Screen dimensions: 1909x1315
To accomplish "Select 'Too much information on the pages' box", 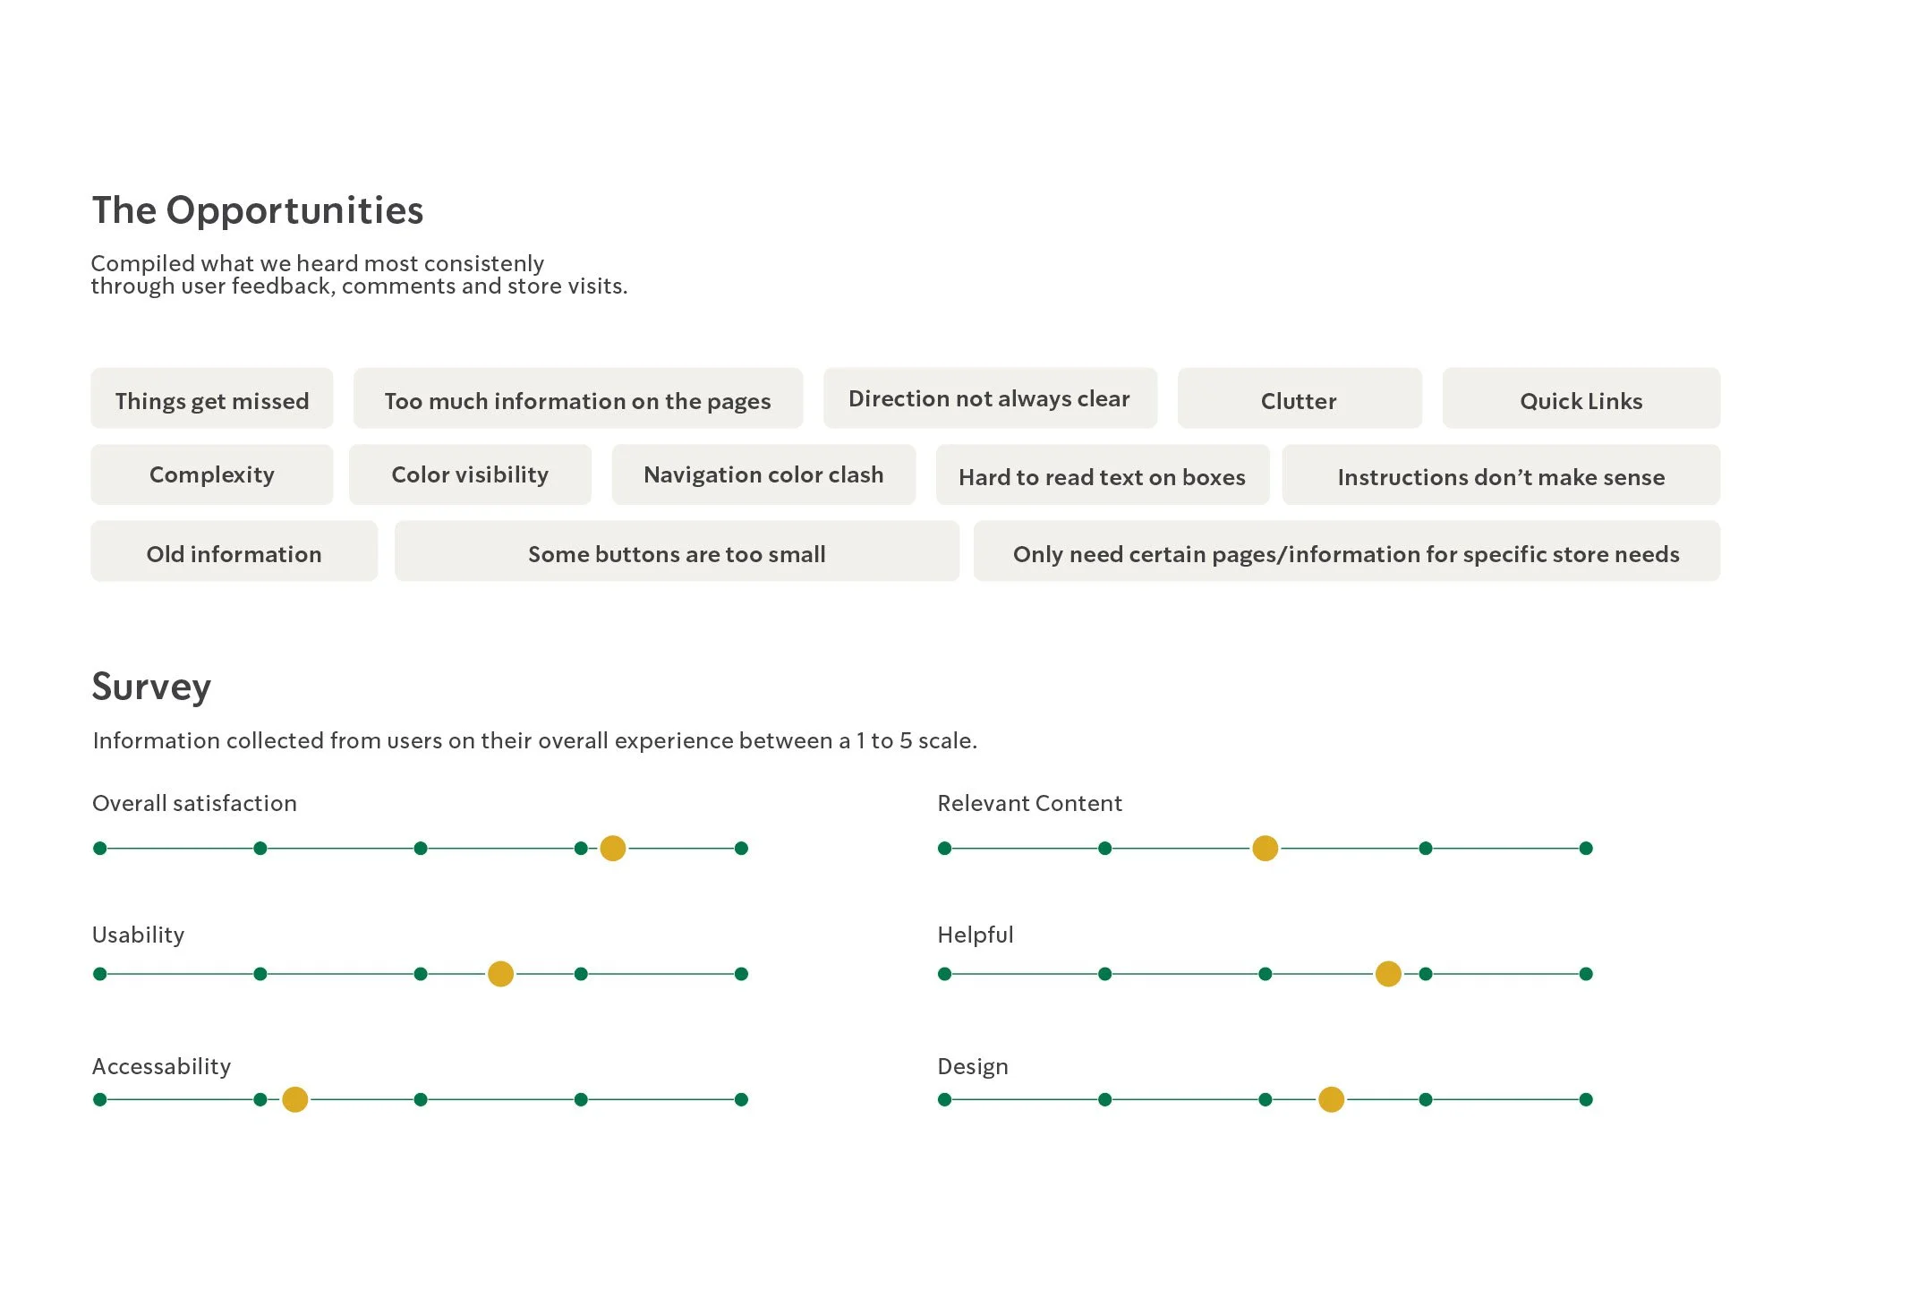I will (x=577, y=399).
